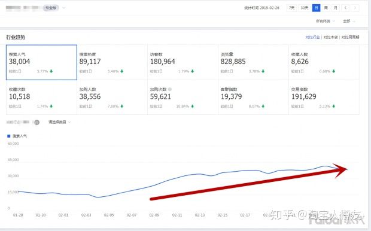Image resolution: width=371 pixels, height=231 pixels.
Task: Click the 01-28 date label on chart axis
Action: (x=18, y=215)
